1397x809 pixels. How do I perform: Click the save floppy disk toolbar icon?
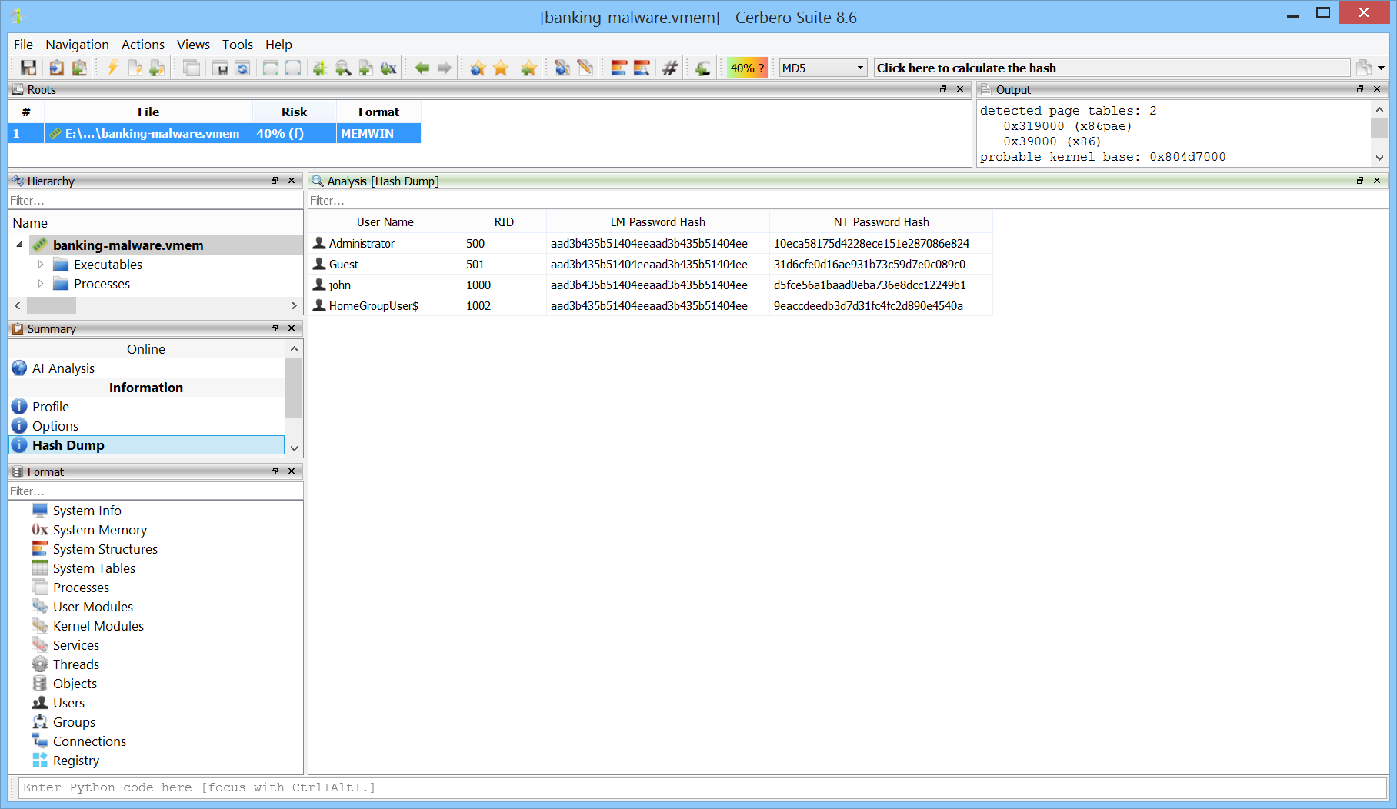tap(28, 68)
